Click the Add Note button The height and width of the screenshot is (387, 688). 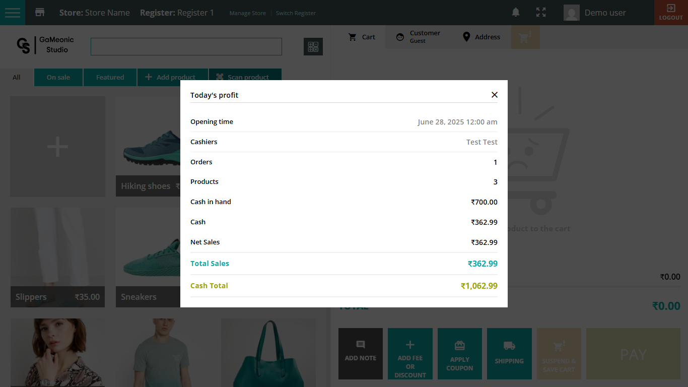[360, 353]
